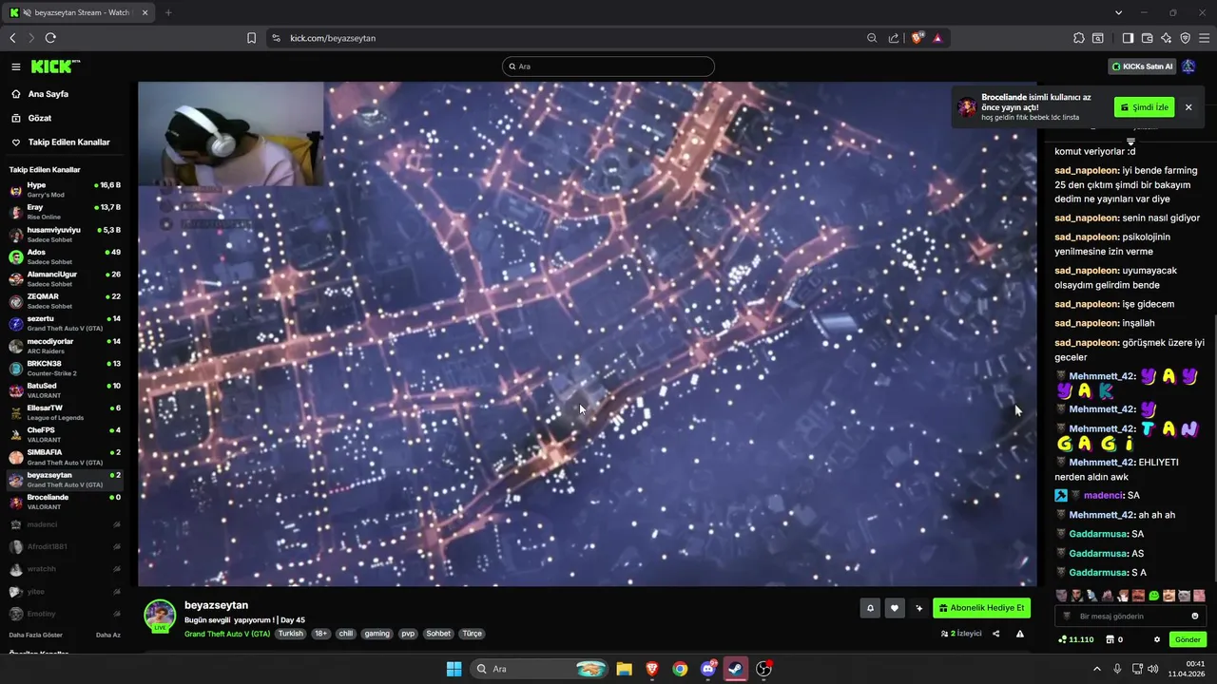Open SIMBAFIA channel in sidebar
The image size is (1217, 684).
[65, 457]
